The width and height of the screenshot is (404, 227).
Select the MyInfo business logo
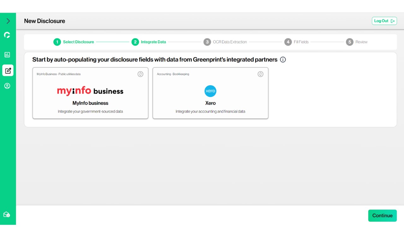click(90, 91)
